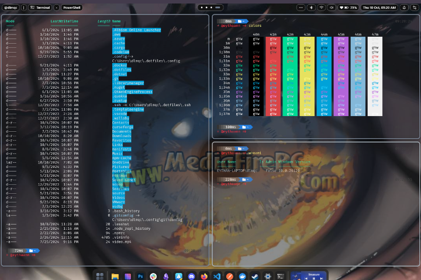Click the Terminal window title in top bar
This screenshot has width=421, height=280.
[40, 8]
